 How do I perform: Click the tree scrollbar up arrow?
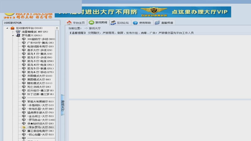click(x=57, y=28)
